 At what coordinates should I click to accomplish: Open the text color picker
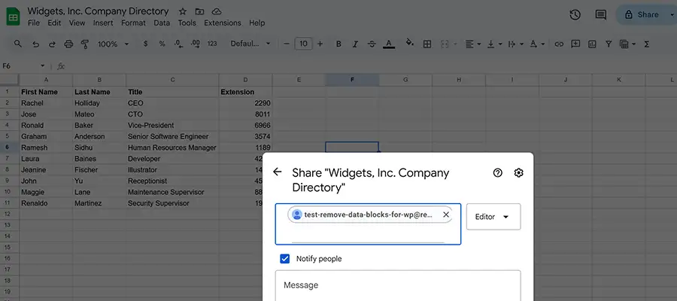click(x=389, y=44)
